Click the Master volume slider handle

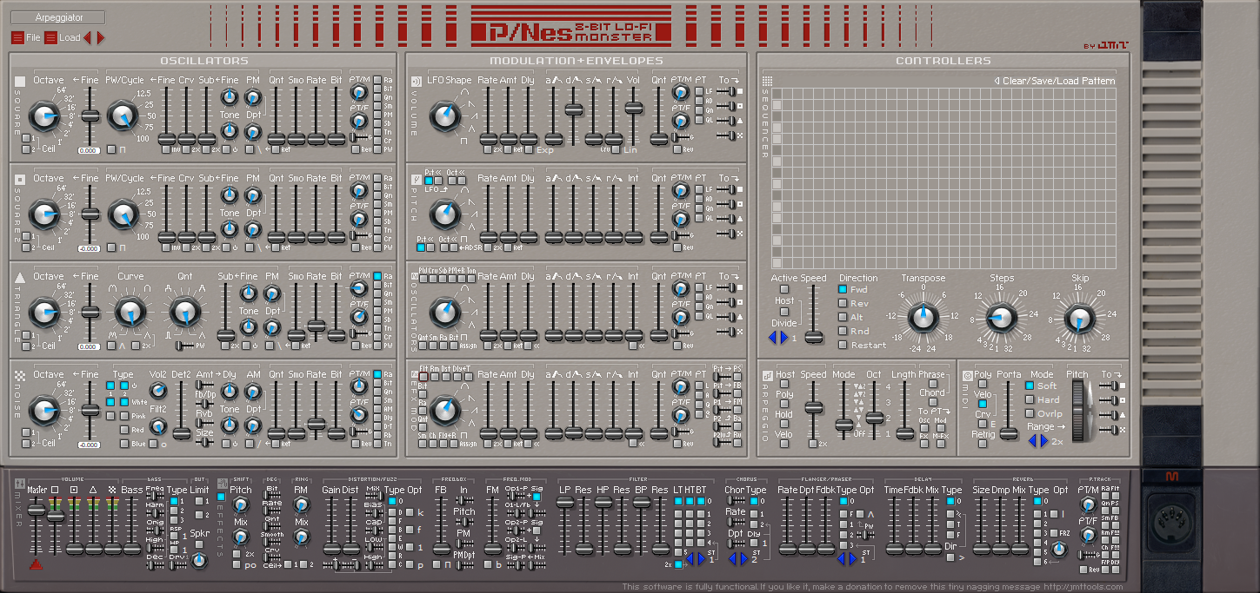(x=36, y=511)
